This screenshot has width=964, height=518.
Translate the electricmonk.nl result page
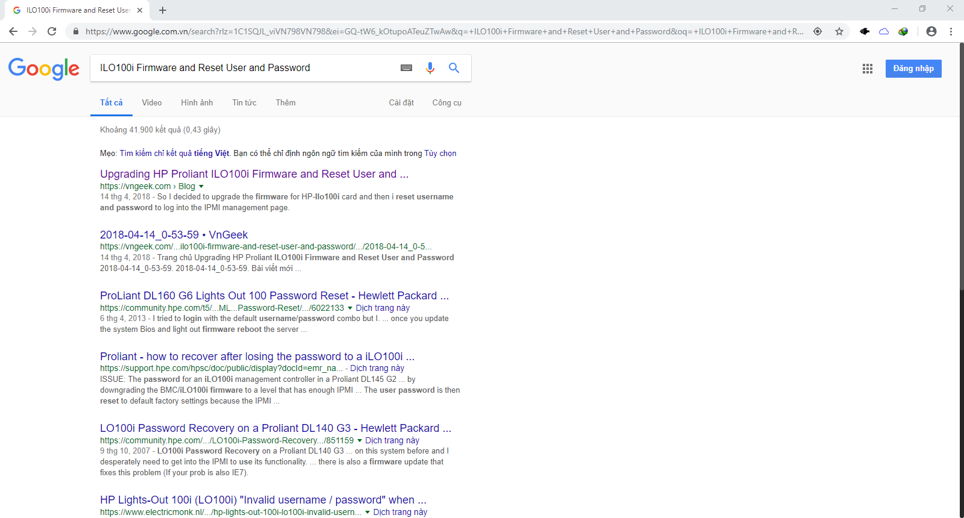click(400, 512)
